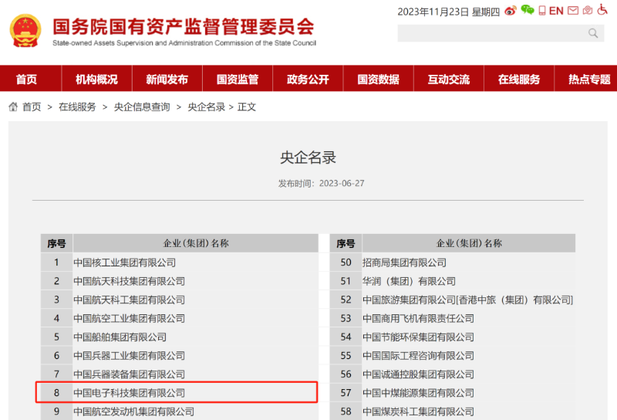This screenshot has height=420, width=617.
Task: Select row 中国国际工程咨询有限公司
Action: click(453, 355)
